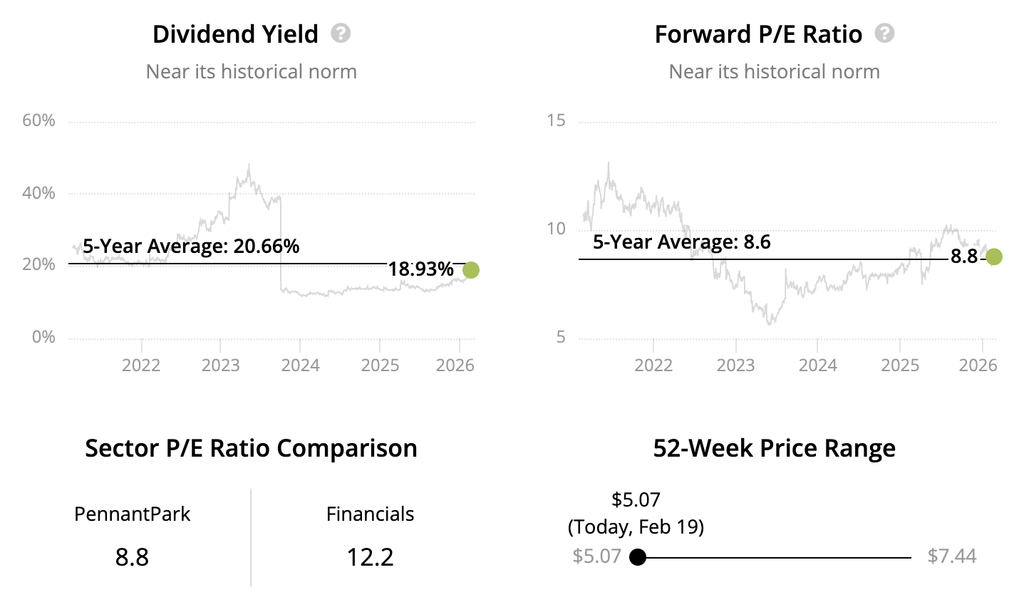1019x607 pixels.
Task: Click the Financials sector label
Action: tap(370, 514)
